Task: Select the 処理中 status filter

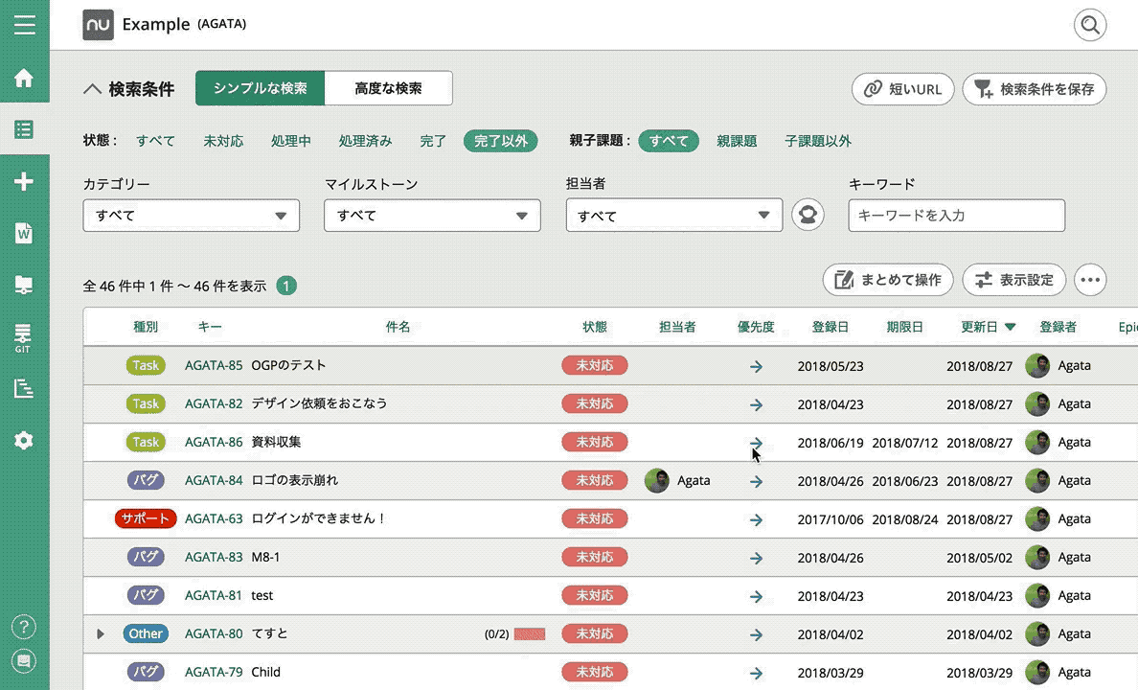Action: [x=290, y=141]
